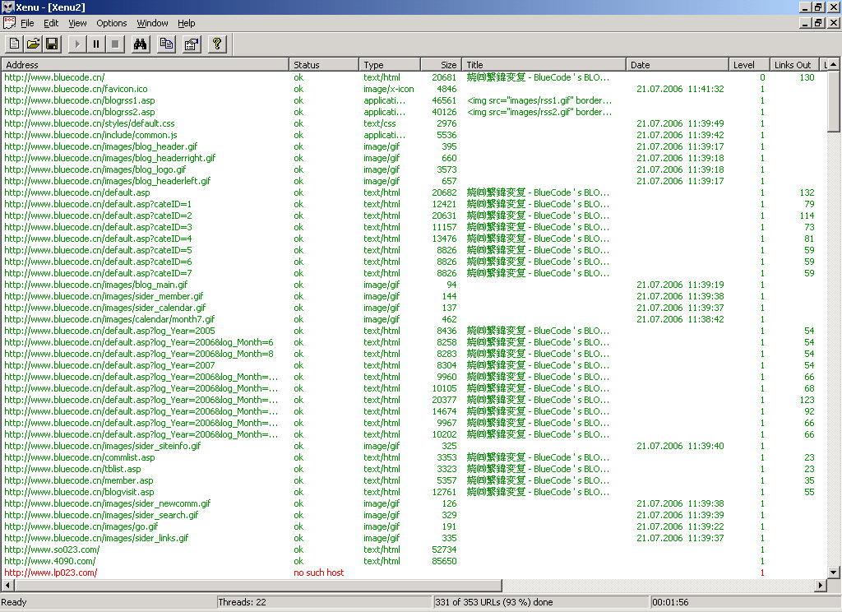Click elapsed time 00:01:56 in status bar
Screen dimensions: 842x612
pos(670,602)
